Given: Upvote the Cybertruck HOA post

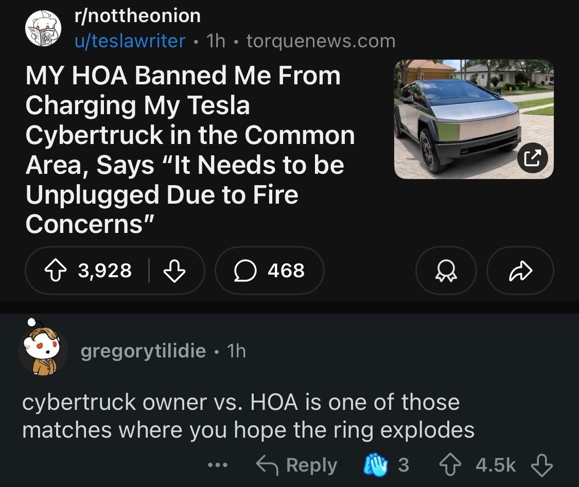Looking at the screenshot, I should 56,270.
